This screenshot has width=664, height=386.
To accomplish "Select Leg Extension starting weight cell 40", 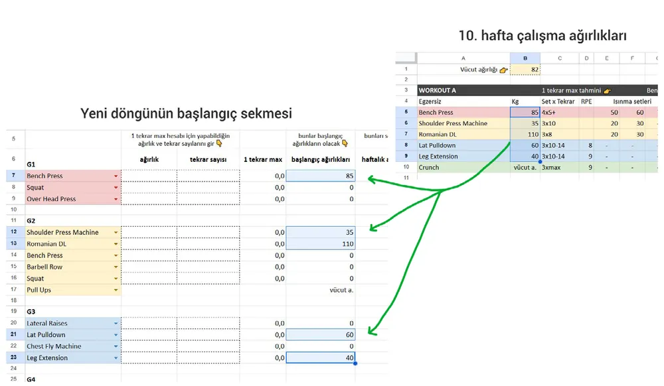I will 321,357.
